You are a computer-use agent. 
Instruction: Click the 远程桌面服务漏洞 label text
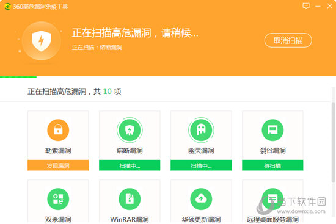pyautogui.click(x=272, y=219)
